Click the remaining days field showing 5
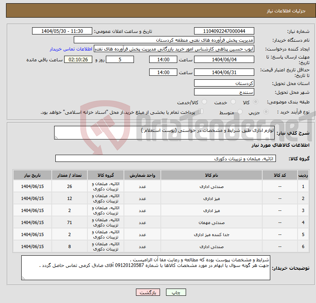Image resolution: width=316 pixels, height=303 pixels. click(120, 59)
